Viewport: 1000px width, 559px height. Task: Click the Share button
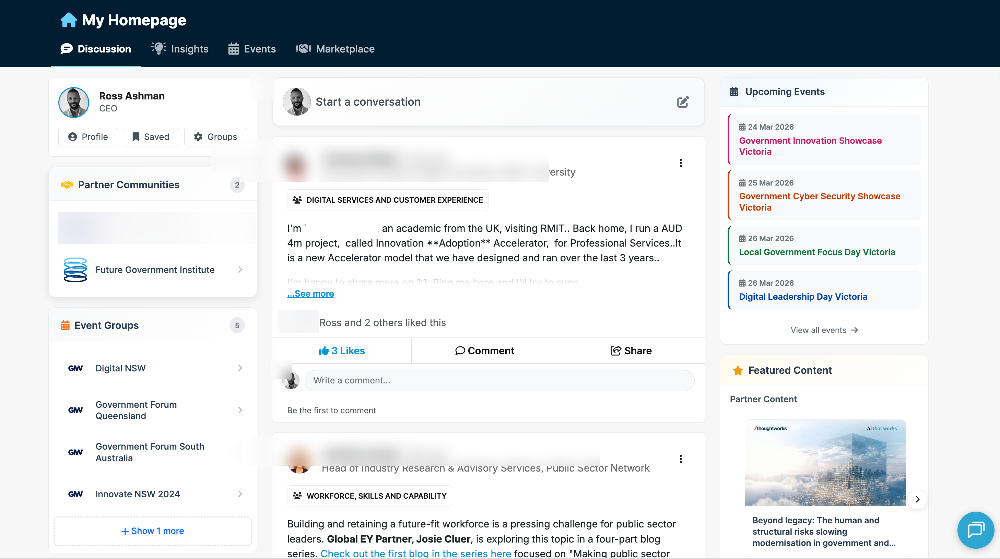tap(631, 350)
